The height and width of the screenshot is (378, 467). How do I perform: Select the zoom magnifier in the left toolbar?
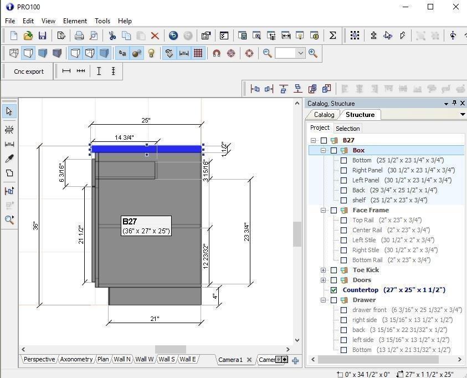click(9, 219)
